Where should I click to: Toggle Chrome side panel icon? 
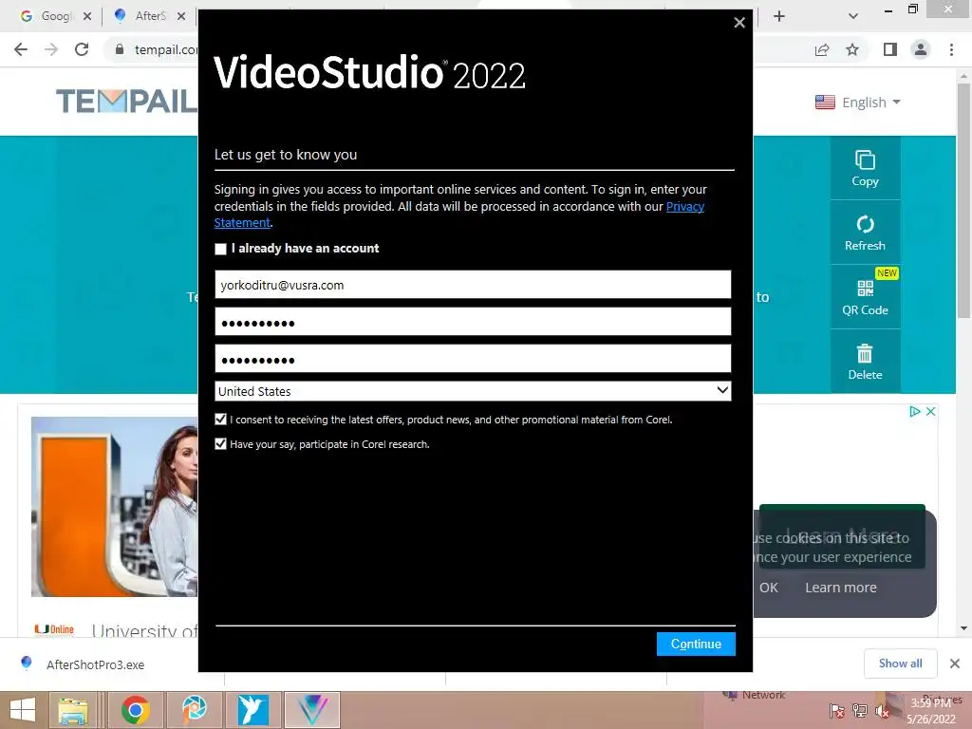[x=890, y=49]
